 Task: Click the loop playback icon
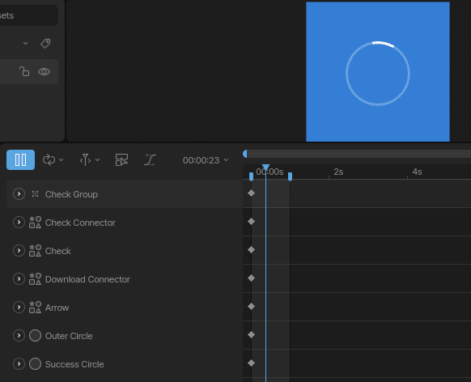point(49,159)
